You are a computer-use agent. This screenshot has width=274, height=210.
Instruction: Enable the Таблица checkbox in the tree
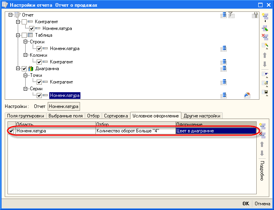pyautogui.click(x=24, y=35)
